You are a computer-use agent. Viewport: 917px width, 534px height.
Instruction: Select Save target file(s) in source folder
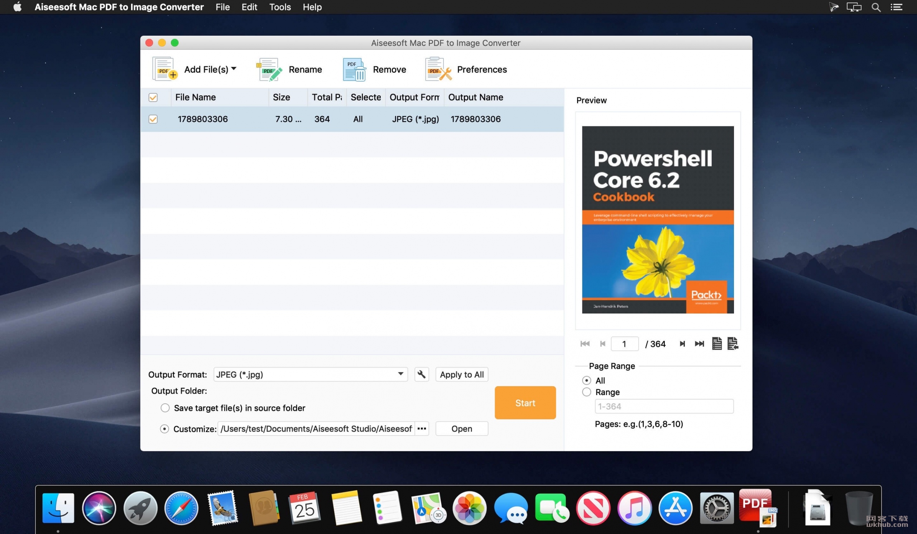(x=165, y=408)
